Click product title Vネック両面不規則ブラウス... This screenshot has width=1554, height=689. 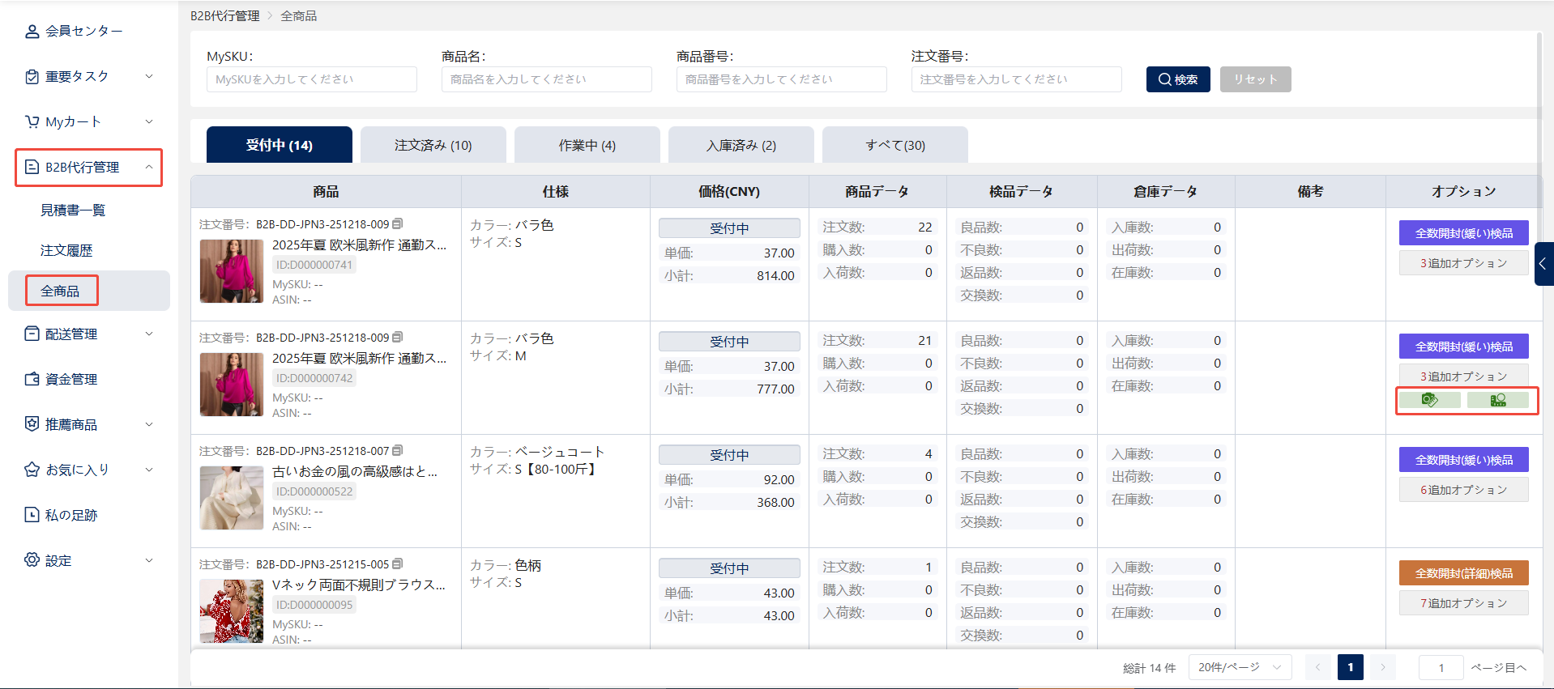coord(359,585)
